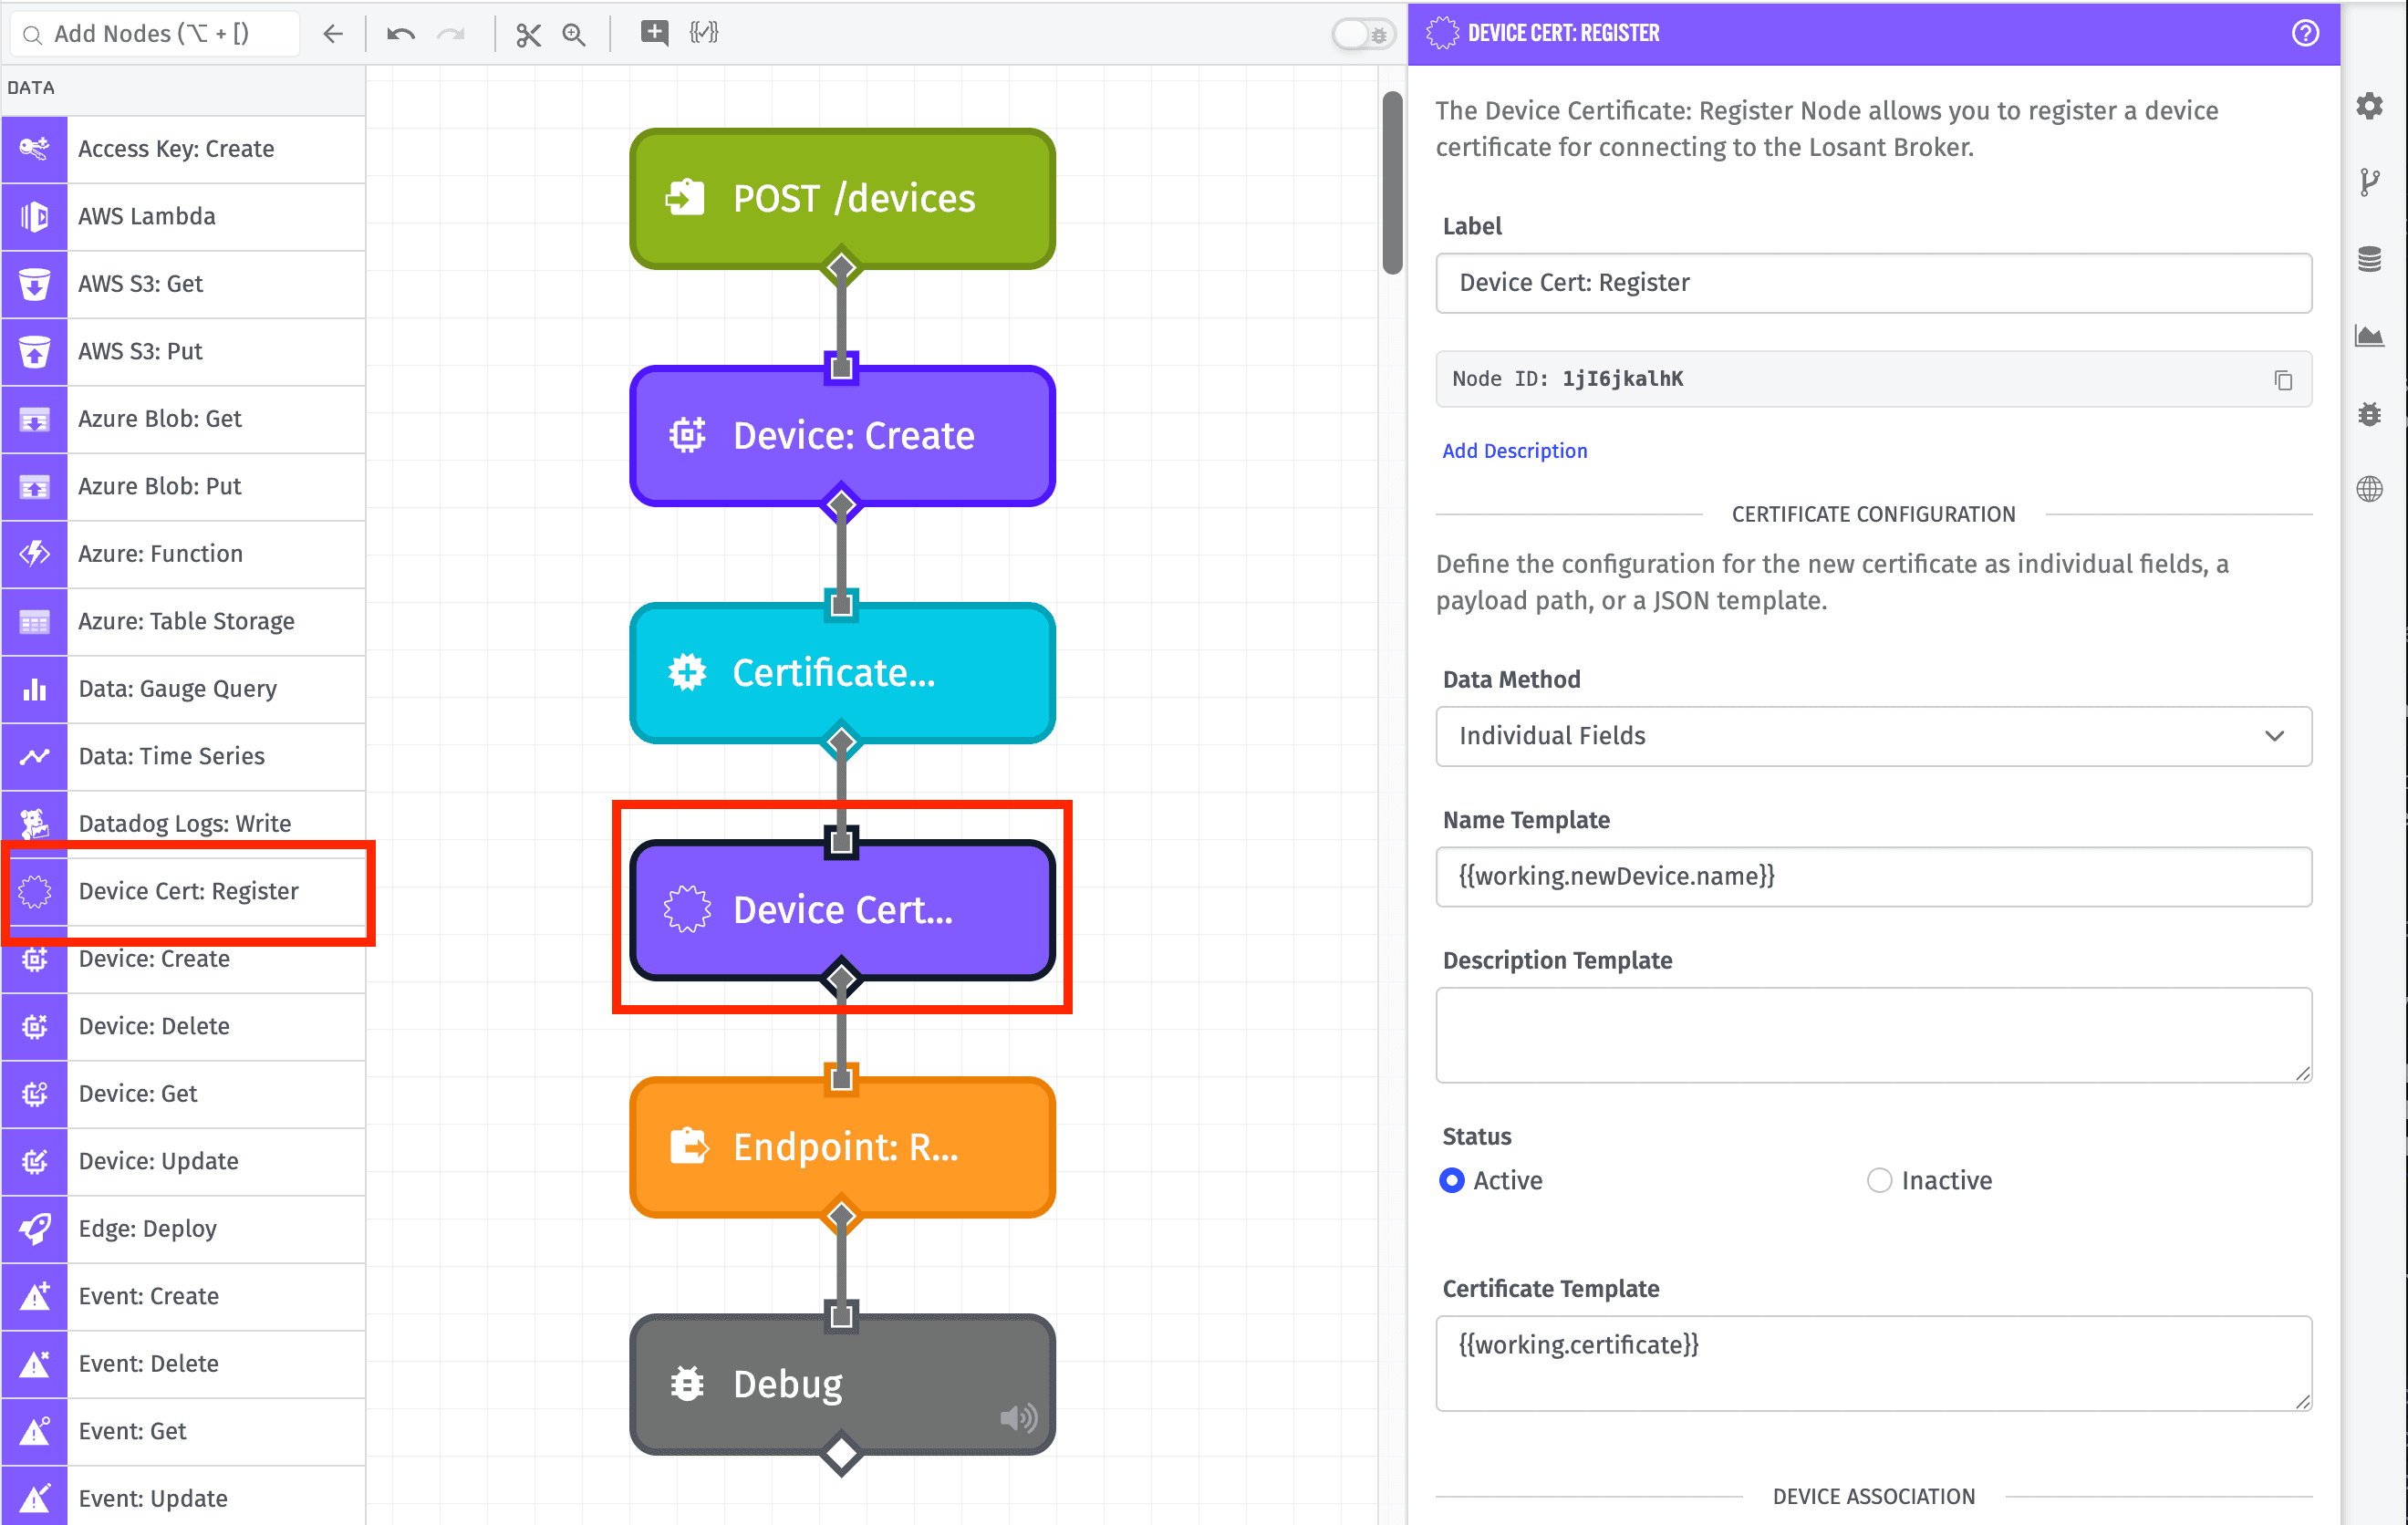Click the Add Description link
Viewport: 2408px width, 1525px height.
point(1514,451)
